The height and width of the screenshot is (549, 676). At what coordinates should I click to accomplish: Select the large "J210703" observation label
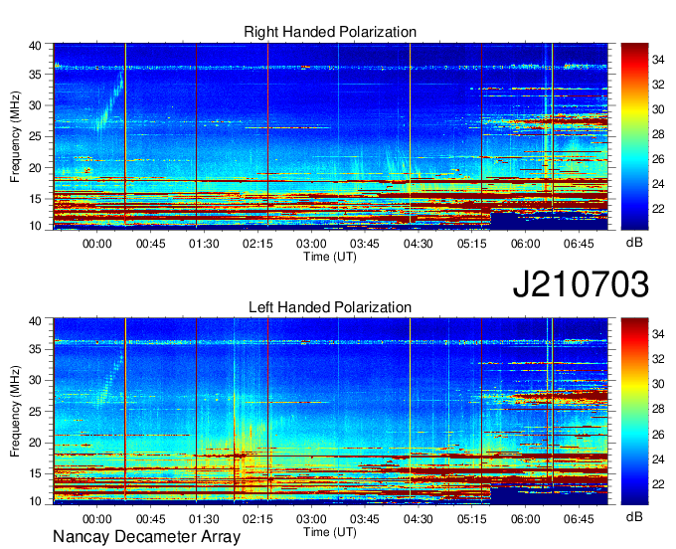(x=581, y=284)
